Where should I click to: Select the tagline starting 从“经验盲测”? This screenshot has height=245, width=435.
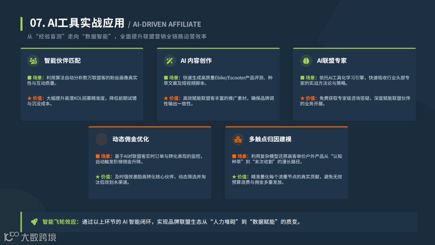coord(117,37)
